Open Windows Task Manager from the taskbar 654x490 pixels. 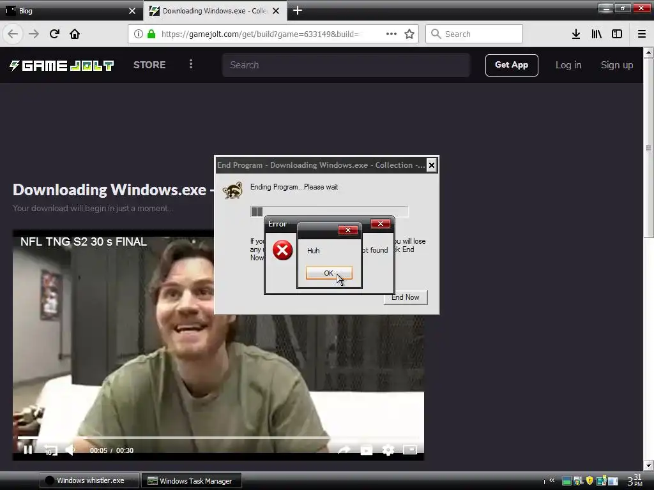tap(191, 480)
